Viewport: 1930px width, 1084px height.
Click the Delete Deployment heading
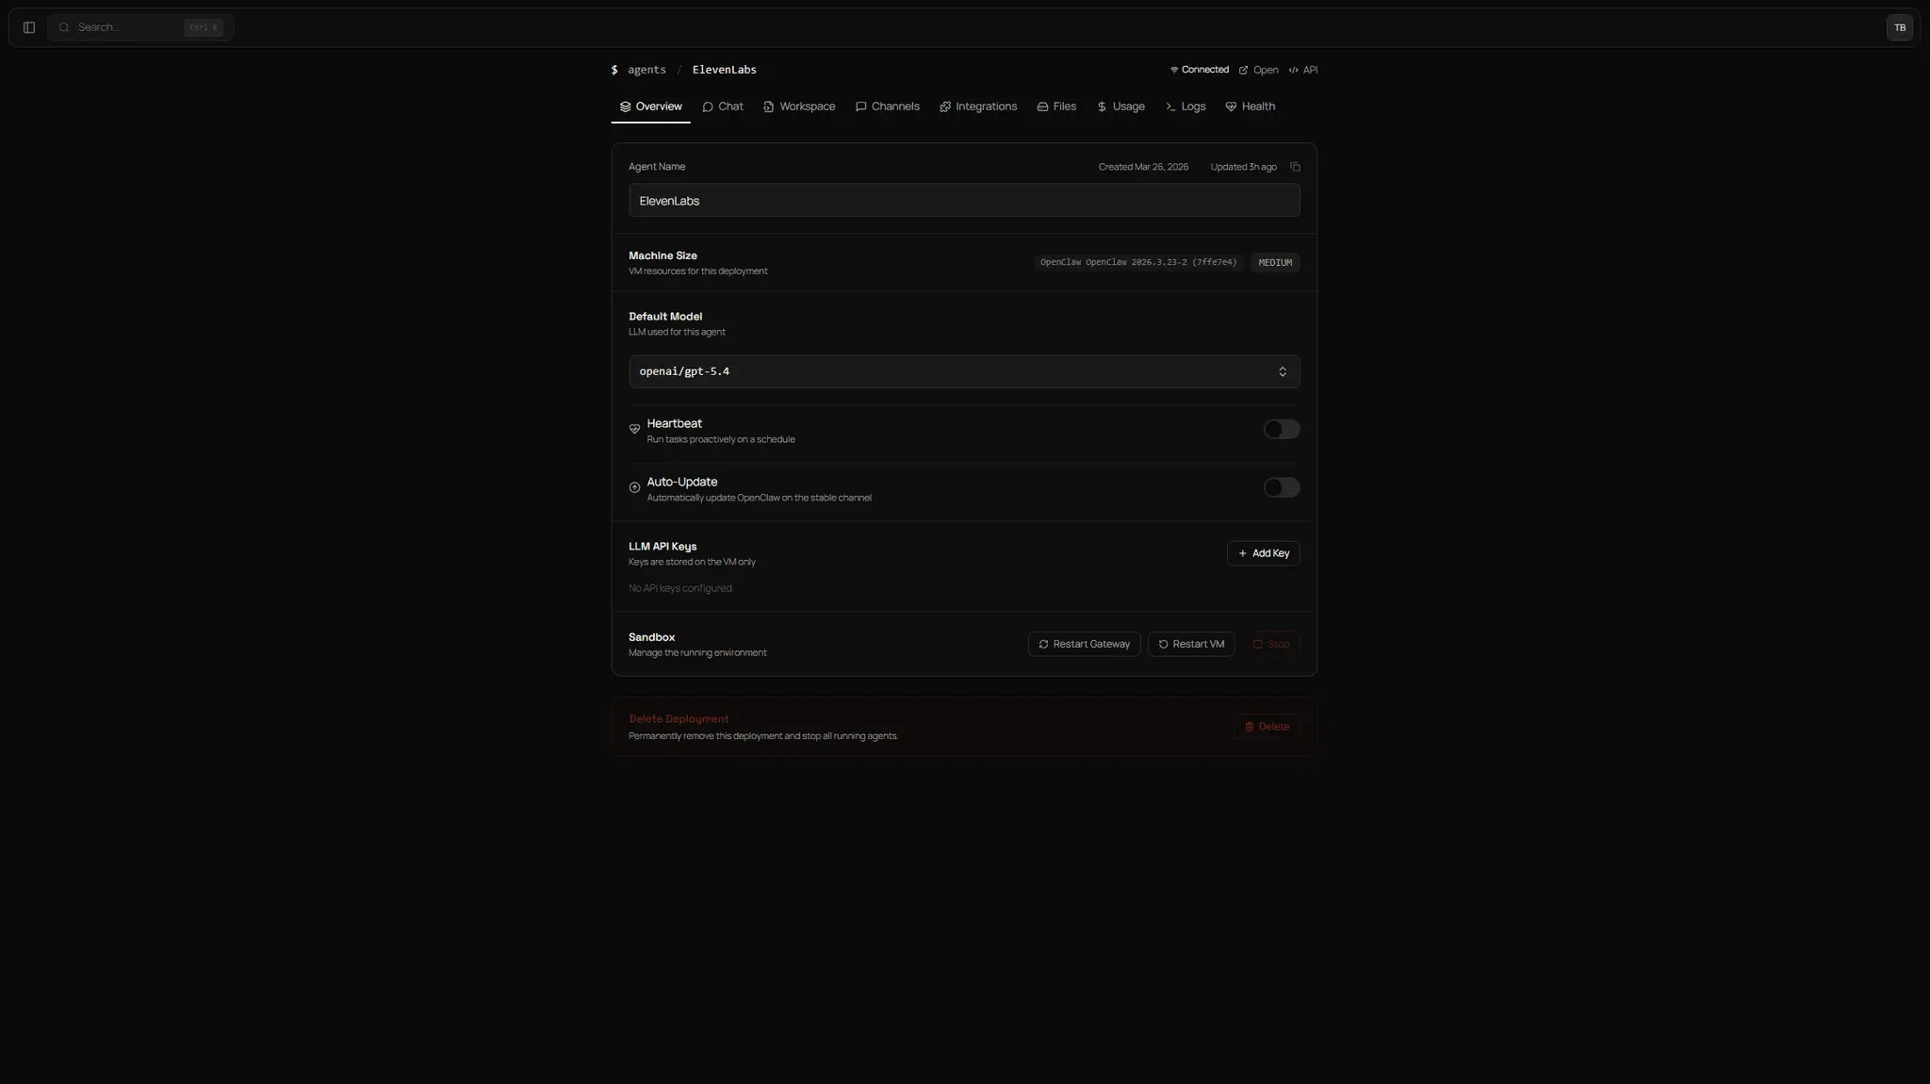click(679, 719)
